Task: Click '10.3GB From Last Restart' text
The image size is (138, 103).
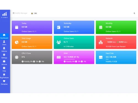Action: (116, 46)
